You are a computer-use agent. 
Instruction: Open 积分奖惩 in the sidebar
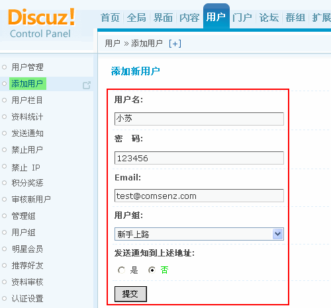coord(27,183)
